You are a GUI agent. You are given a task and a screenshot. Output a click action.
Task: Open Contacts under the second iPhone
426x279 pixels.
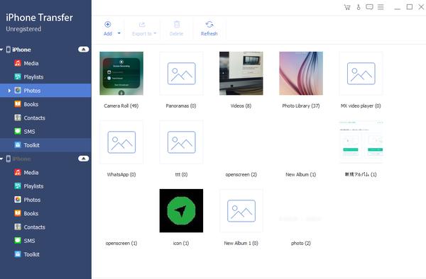coord(45,227)
